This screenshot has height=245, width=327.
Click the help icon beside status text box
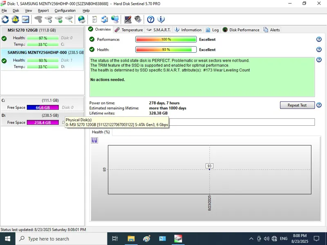[x=319, y=60]
